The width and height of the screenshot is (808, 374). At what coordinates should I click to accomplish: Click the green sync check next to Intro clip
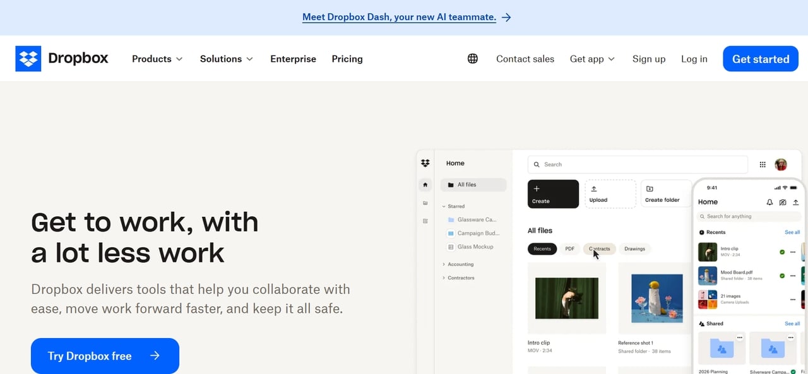[x=782, y=252]
